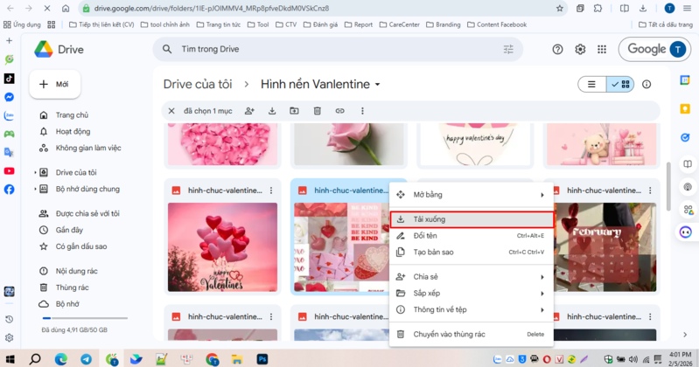The image size is (699, 367).
Task: Open Google Tasks in side panel
Action: click(685, 137)
